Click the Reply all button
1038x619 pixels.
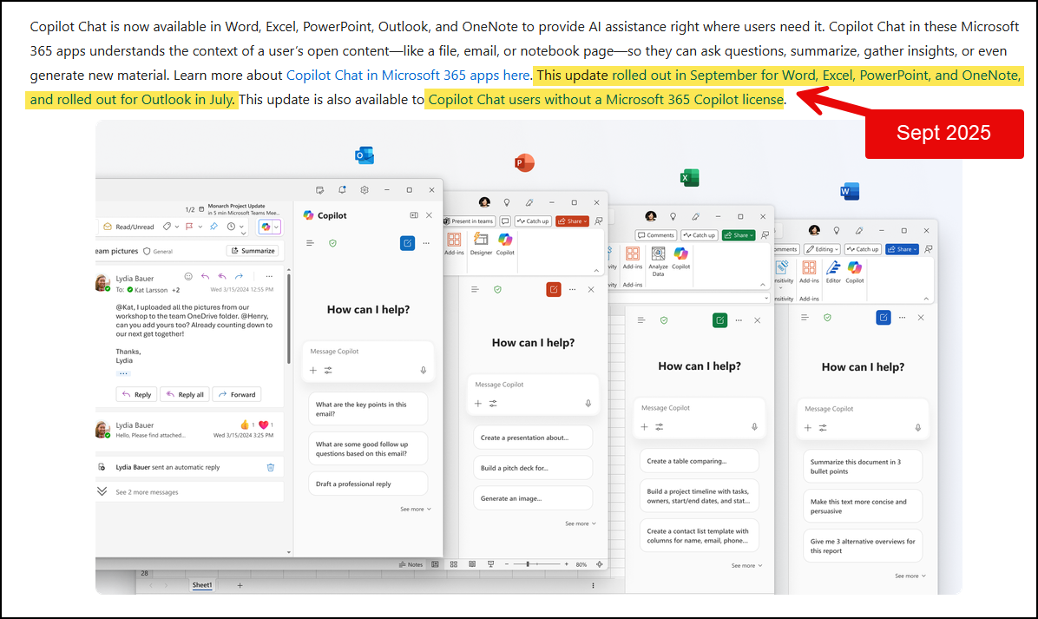tap(185, 394)
